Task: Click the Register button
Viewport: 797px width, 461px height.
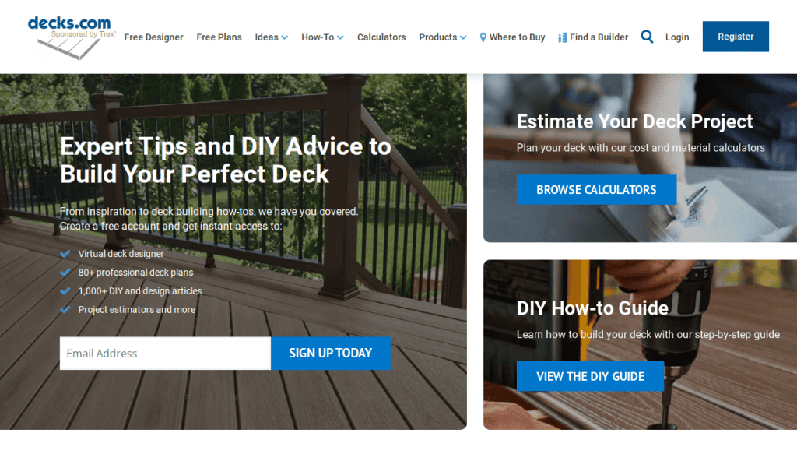Action: [736, 37]
